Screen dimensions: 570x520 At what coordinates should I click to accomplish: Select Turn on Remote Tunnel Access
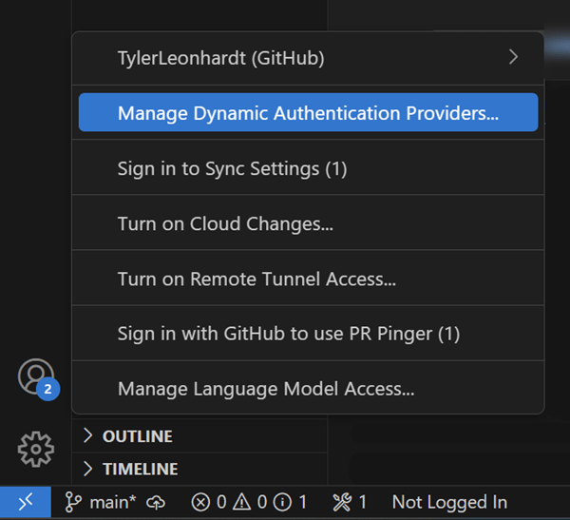pos(256,279)
